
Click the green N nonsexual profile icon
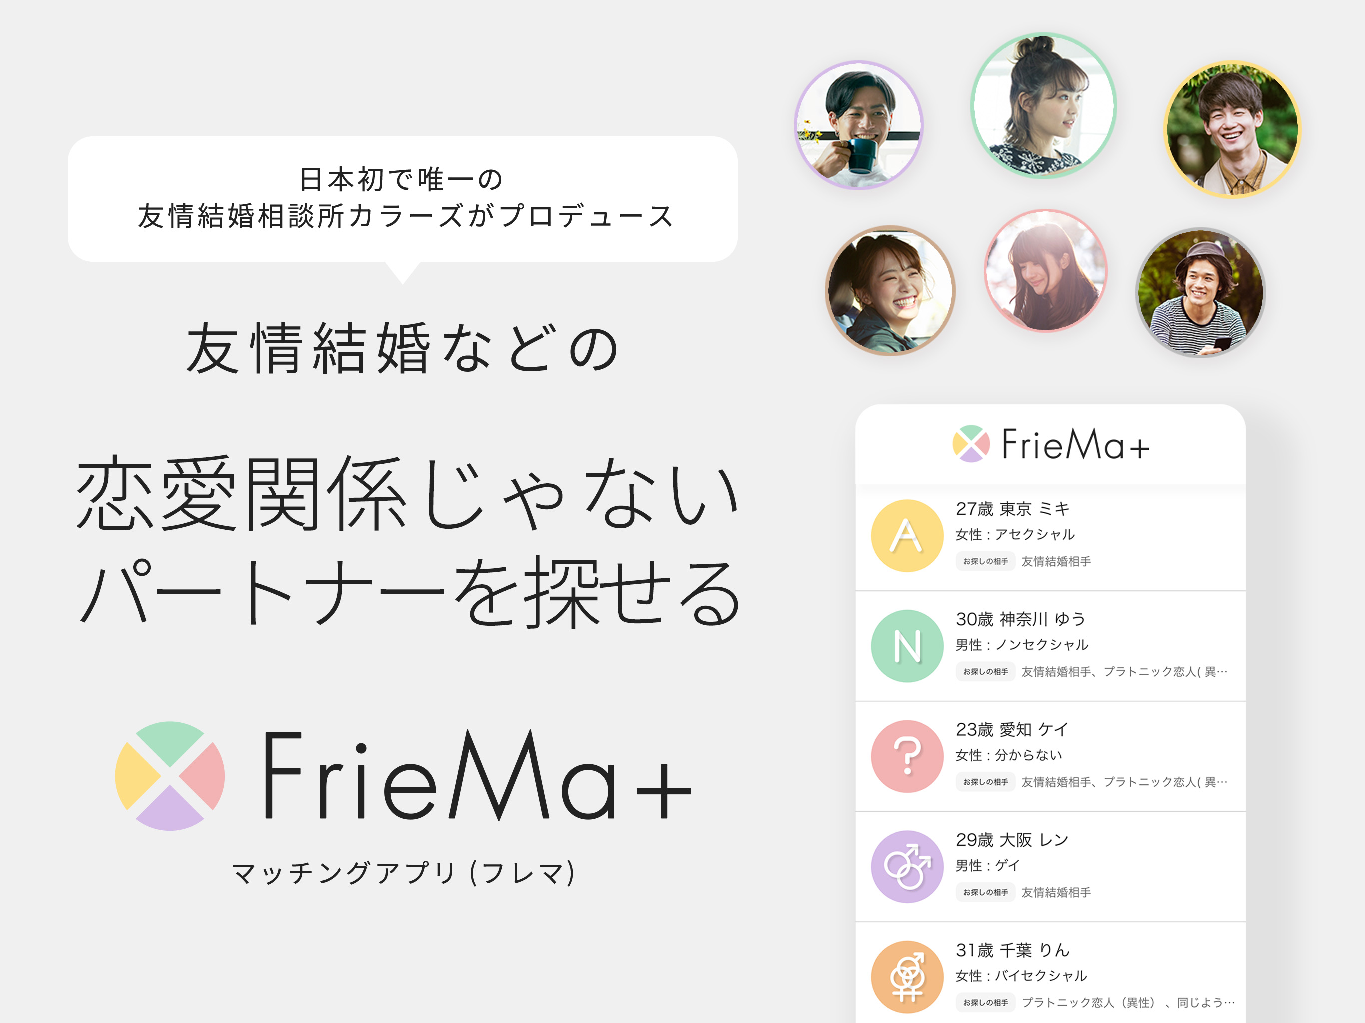tap(906, 646)
